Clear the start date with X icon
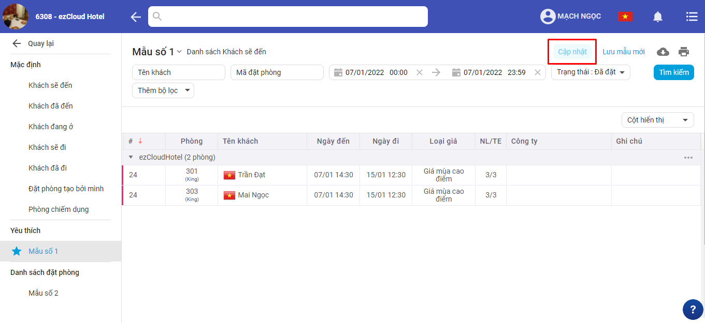 click(420, 72)
